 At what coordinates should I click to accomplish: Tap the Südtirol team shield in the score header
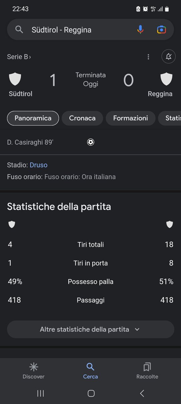[15, 79]
